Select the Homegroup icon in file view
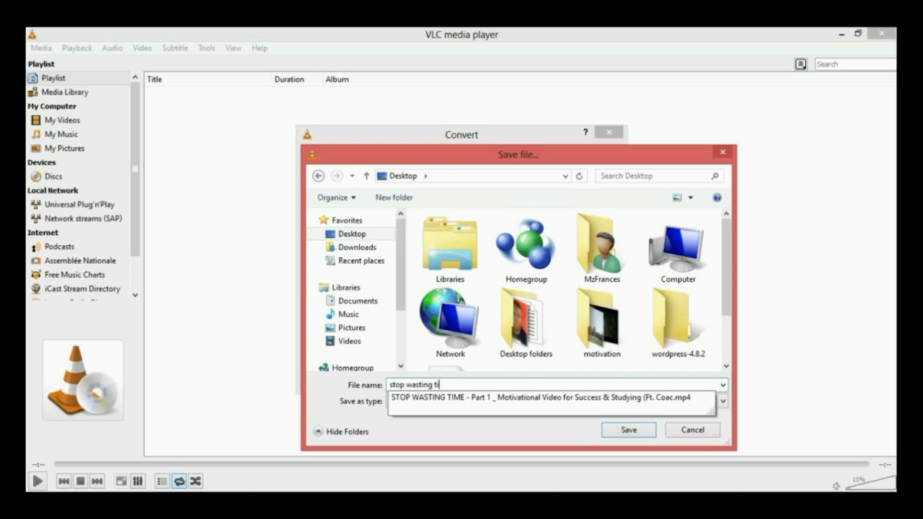This screenshot has width=923, height=519. tap(526, 249)
